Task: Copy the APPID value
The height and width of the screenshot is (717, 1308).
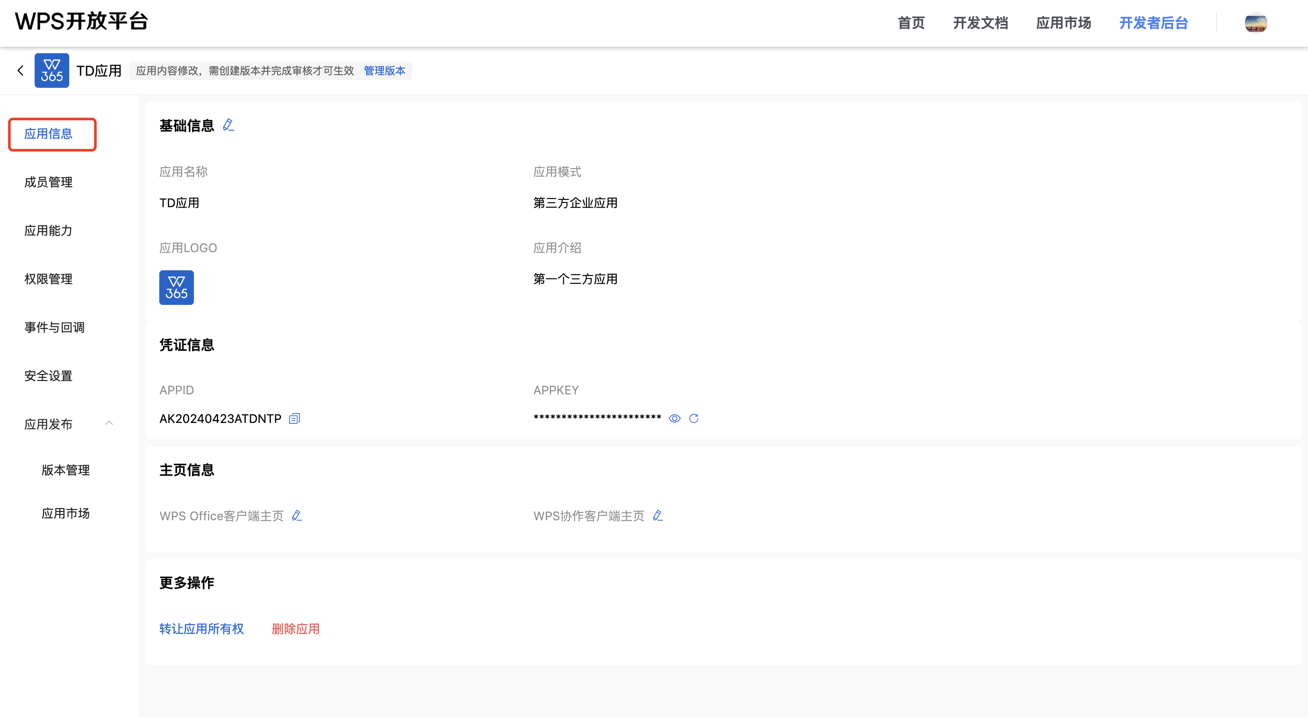Action: tap(294, 419)
